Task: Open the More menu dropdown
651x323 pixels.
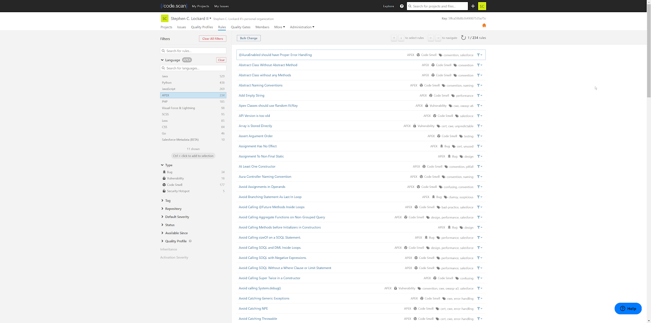Action: click(x=280, y=27)
